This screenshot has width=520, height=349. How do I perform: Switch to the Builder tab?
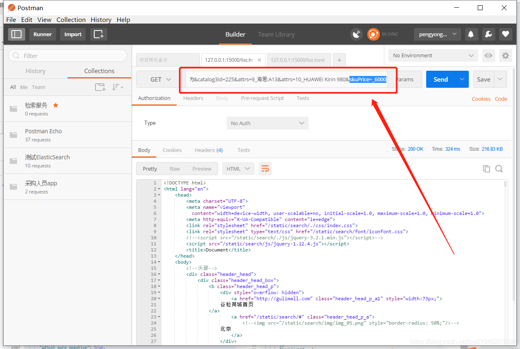[236, 35]
